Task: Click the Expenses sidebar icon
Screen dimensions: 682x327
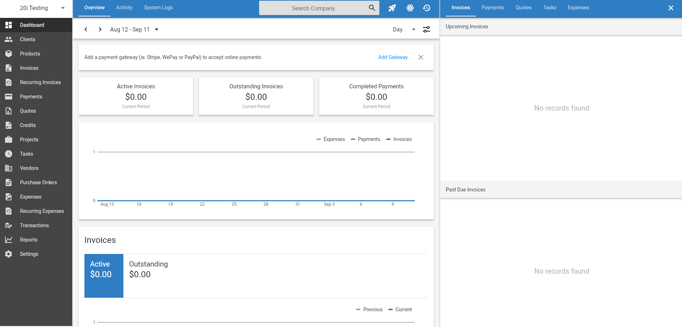Action: [x=9, y=197]
